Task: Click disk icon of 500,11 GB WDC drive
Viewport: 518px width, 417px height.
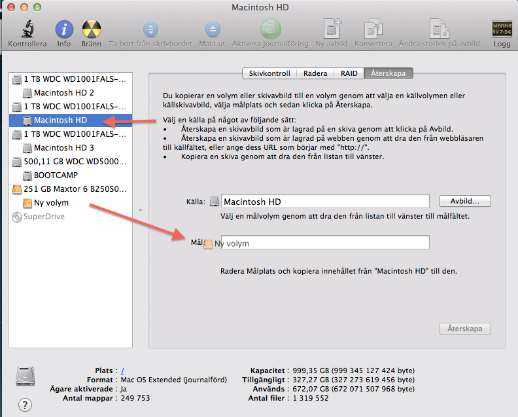Action: [17, 162]
